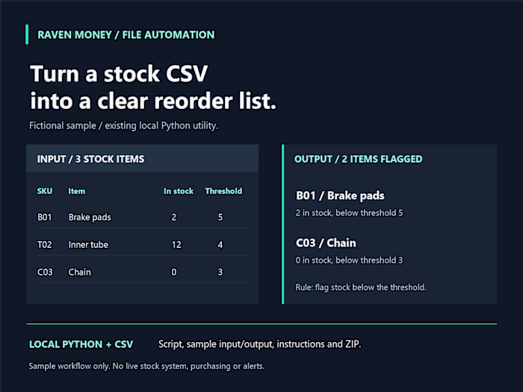Click the 'RAVEN MONEY / FILE AUTOMATION' header text
Image resolution: width=523 pixels, height=392 pixels.
126,34
